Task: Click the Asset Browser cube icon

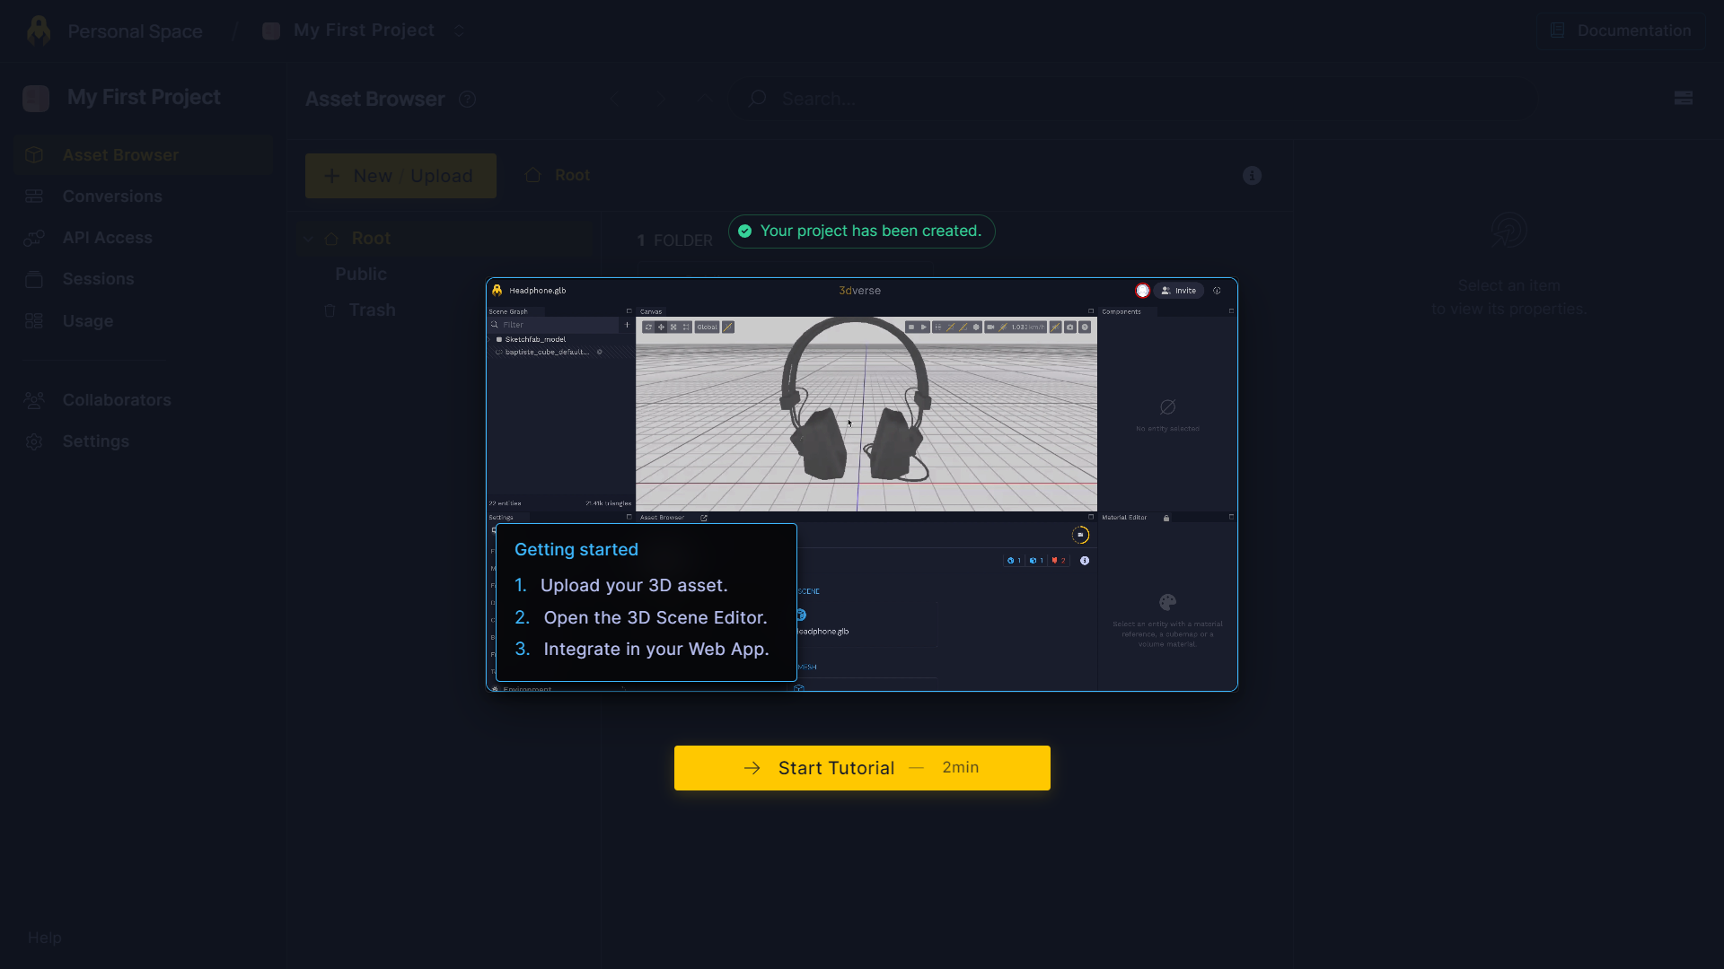Action: click(x=34, y=155)
